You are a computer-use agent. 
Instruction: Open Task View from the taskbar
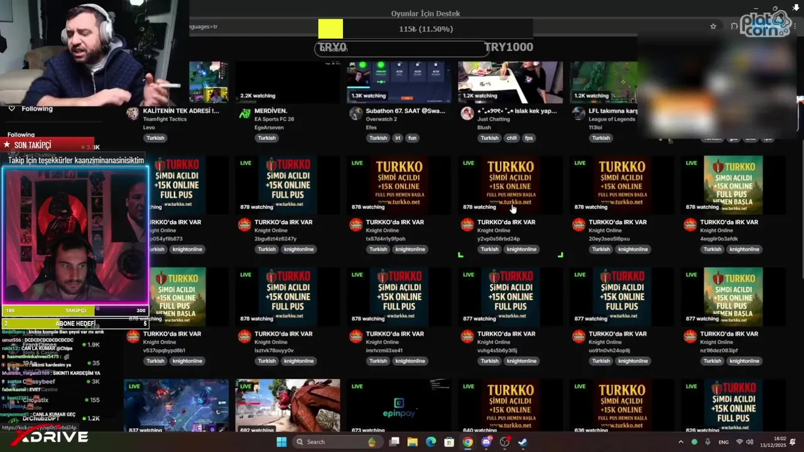click(394, 442)
